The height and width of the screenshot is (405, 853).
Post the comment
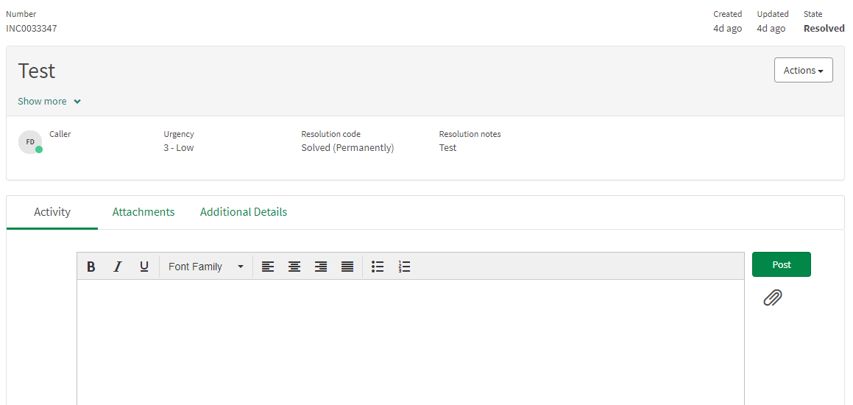(x=782, y=264)
